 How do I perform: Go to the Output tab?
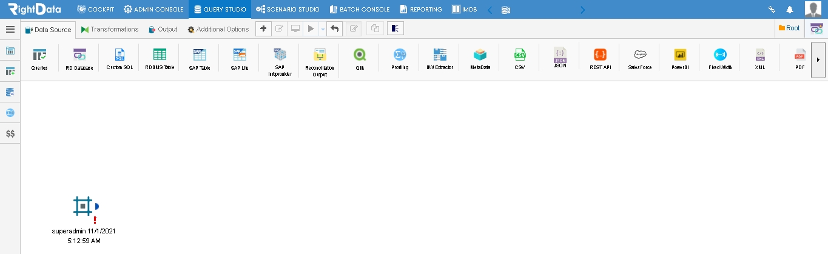click(x=163, y=29)
